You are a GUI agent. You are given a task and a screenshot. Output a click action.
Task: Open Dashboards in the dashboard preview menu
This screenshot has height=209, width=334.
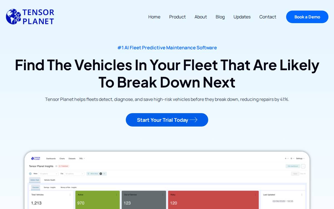click(51, 159)
